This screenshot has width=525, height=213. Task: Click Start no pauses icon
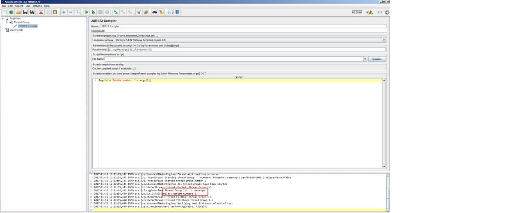94,12
